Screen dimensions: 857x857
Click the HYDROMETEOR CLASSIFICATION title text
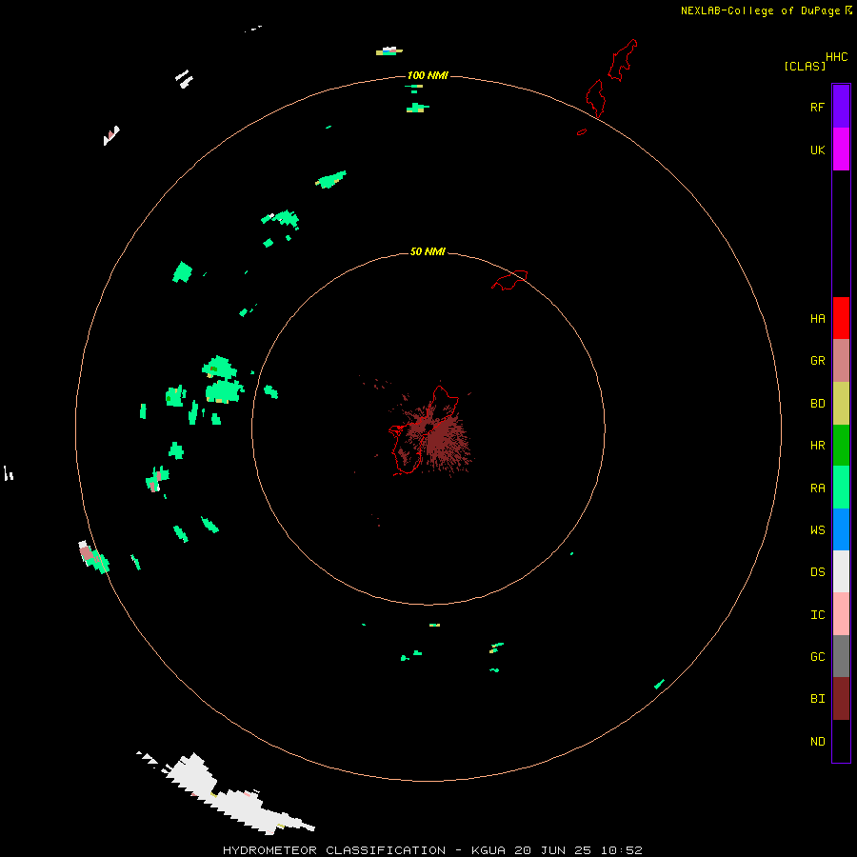click(x=333, y=850)
